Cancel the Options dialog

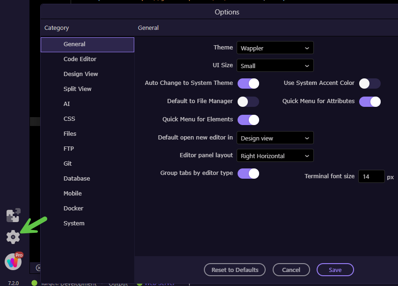pyautogui.click(x=291, y=270)
